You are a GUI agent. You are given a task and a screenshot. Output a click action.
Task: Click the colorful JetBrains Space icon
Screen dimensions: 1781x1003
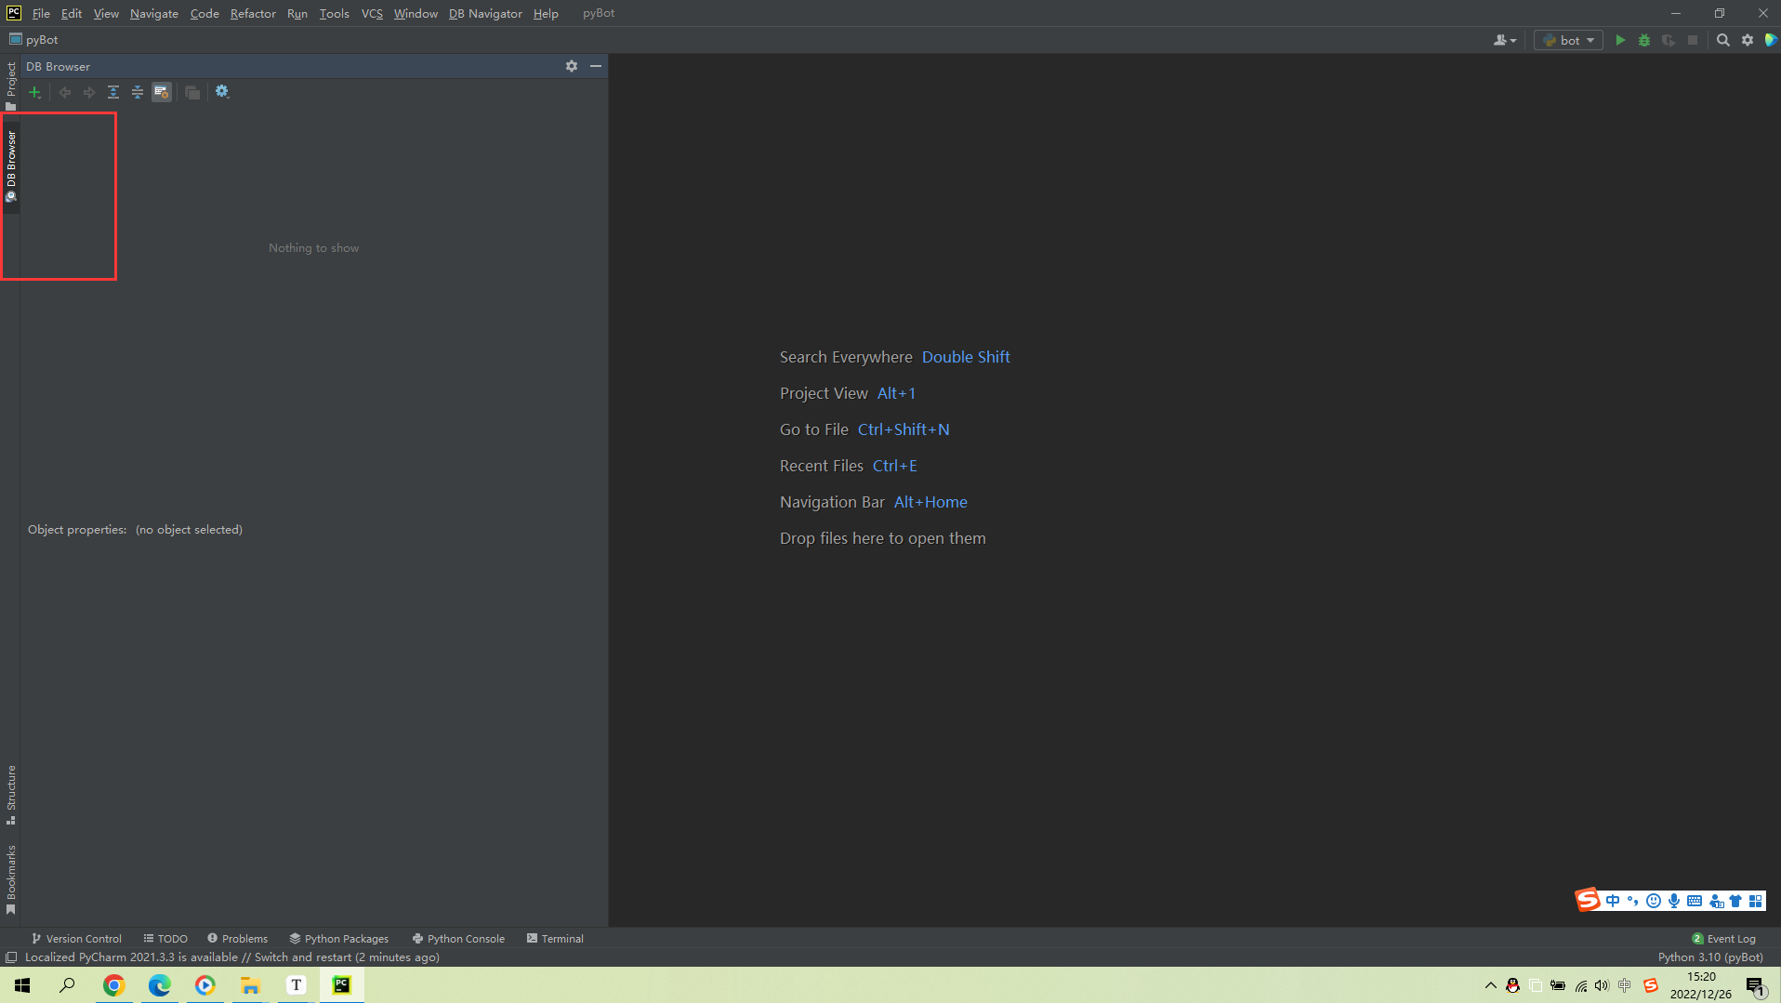[1771, 40]
